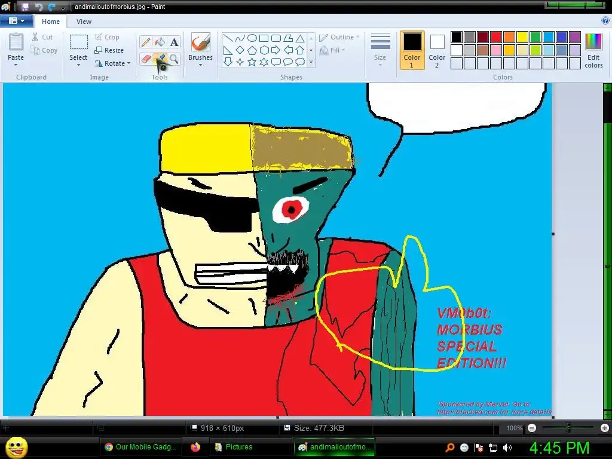Activate Color 1 selector

(412, 50)
